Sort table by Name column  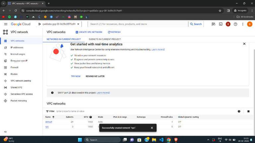50,117
